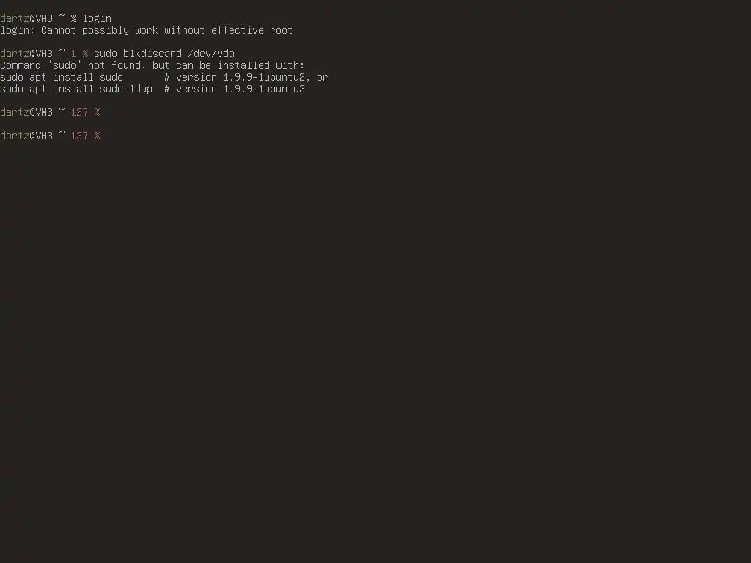This screenshot has width=751, height=563.
Task: Click the first 'dartz@VM3' prompt
Action: pyautogui.click(x=26, y=18)
